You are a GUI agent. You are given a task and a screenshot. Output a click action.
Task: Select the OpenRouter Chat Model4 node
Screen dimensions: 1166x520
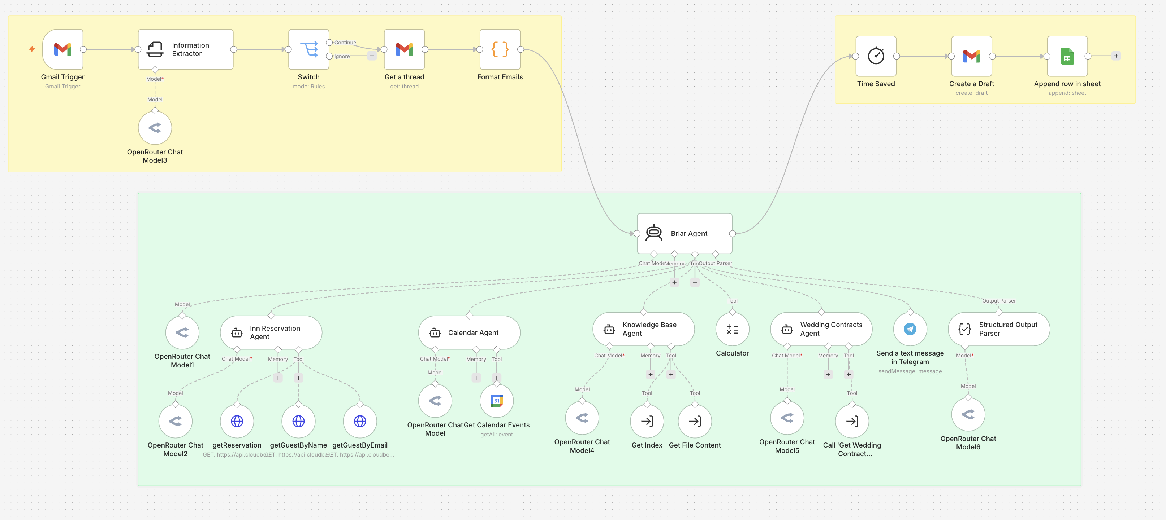[582, 418]
